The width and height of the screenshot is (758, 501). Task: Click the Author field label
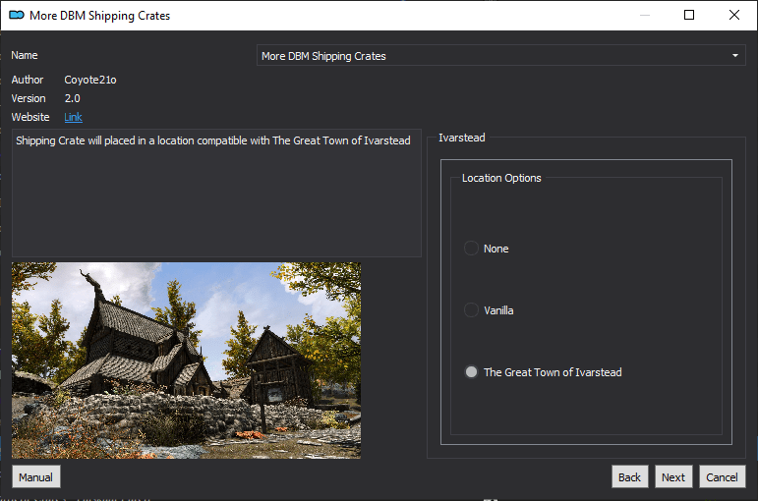click(28, 80)
